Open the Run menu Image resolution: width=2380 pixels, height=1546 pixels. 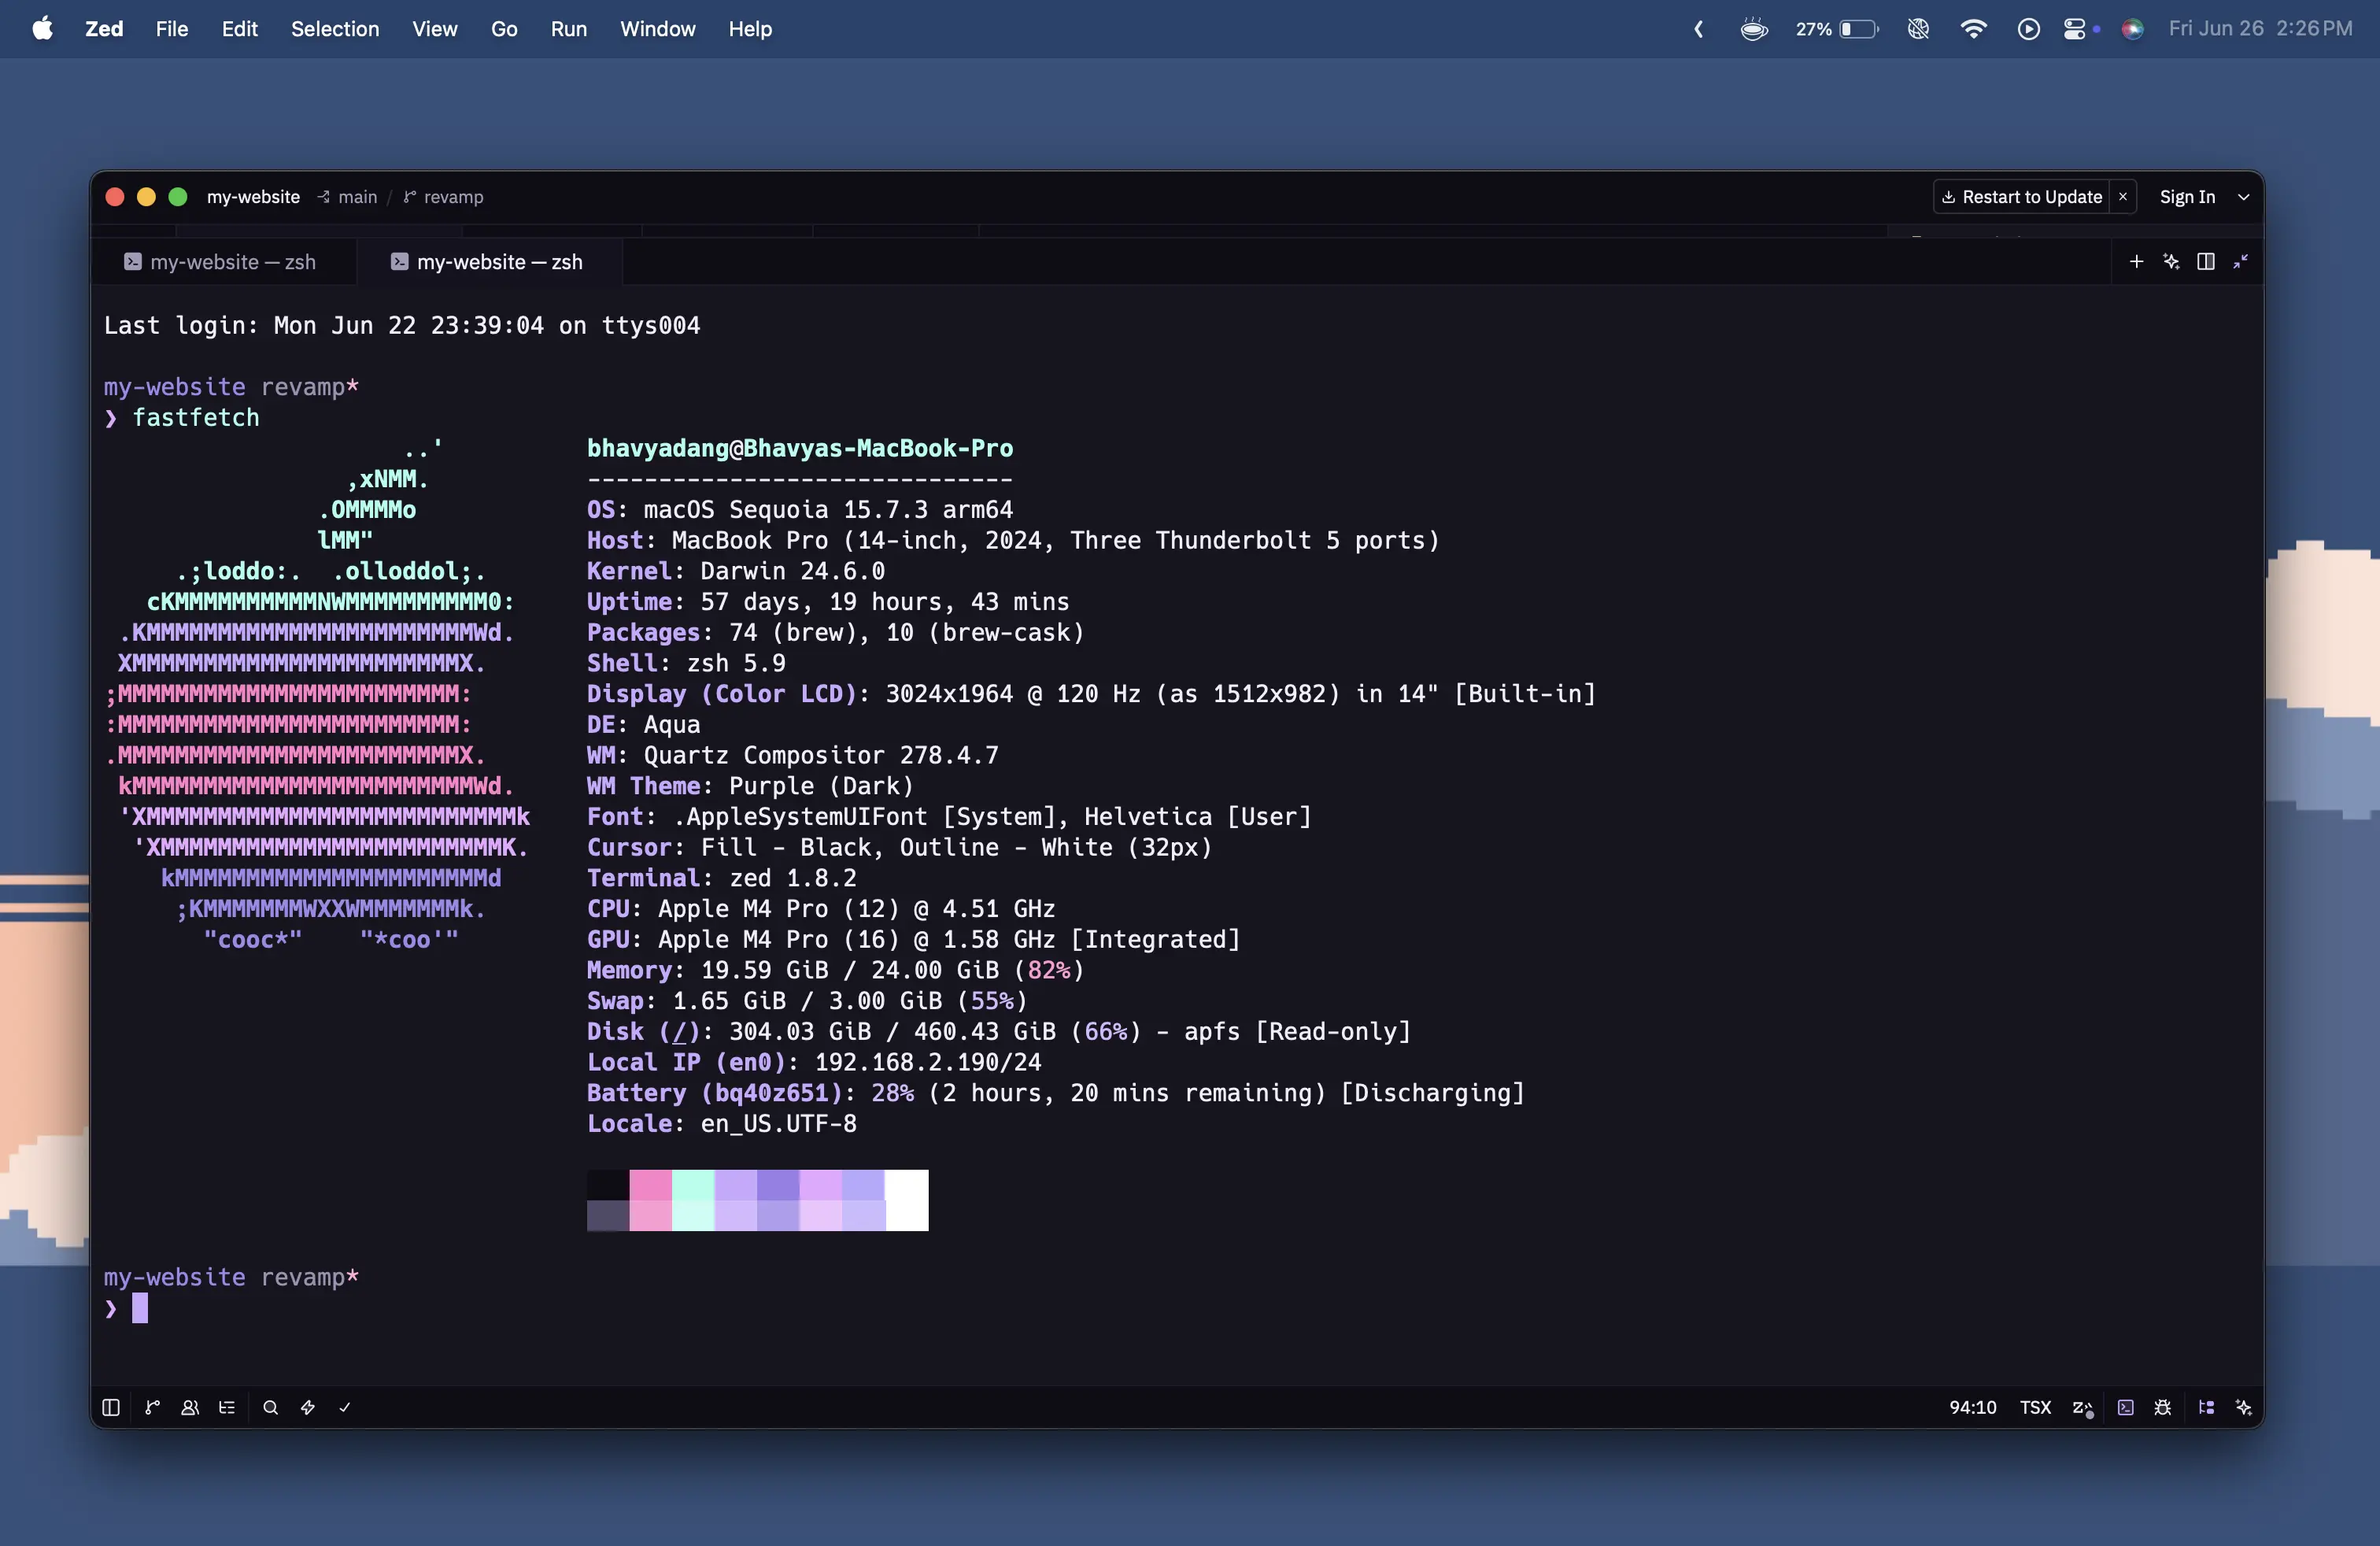[568, 29]
